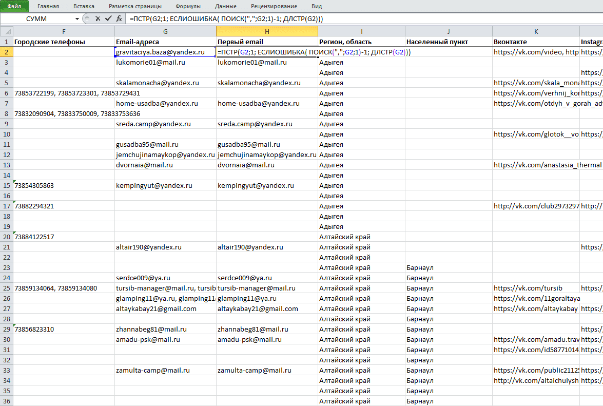Expand the Name Box dropdown arrow
603x406 pixels.
(77, 19)
